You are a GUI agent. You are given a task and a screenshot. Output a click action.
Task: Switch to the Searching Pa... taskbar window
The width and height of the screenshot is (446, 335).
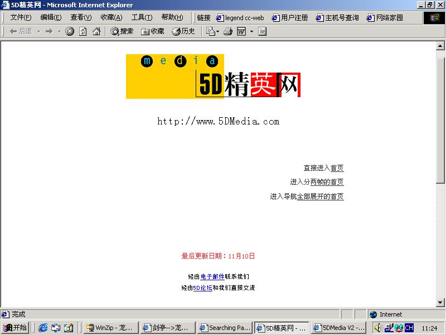tap(225, 328)
